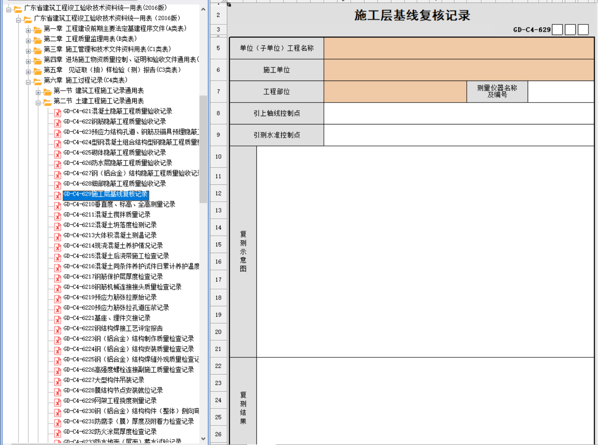Expand 第一章 工程建设前期主要法定基建程序文件
This screenshot has height=445, width=598.
28,30
